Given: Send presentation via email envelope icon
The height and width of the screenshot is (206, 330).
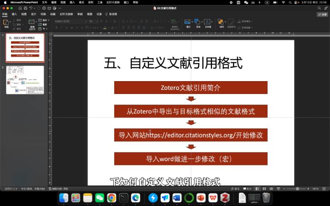Looking at the screenshot, I should click(x=49, y=8).
